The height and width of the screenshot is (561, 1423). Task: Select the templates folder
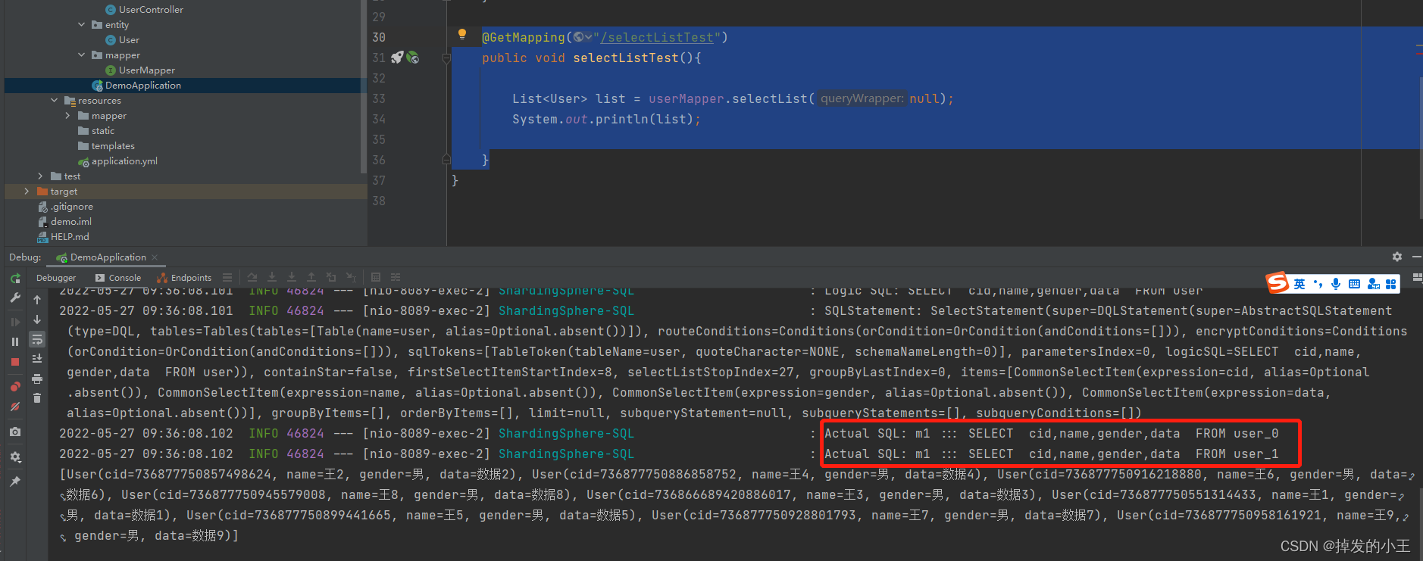[x=106, y=145]
